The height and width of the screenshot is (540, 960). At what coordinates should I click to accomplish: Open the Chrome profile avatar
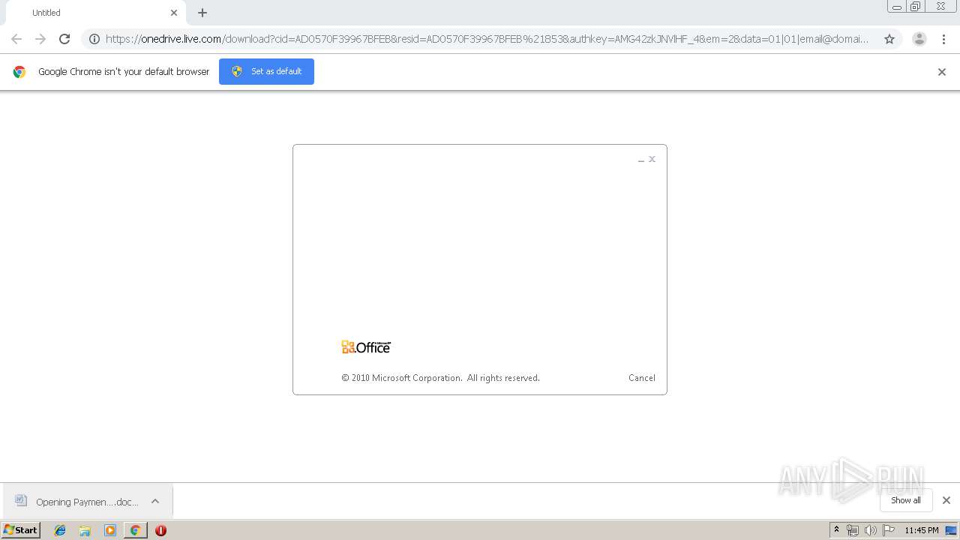coord(919,39)
